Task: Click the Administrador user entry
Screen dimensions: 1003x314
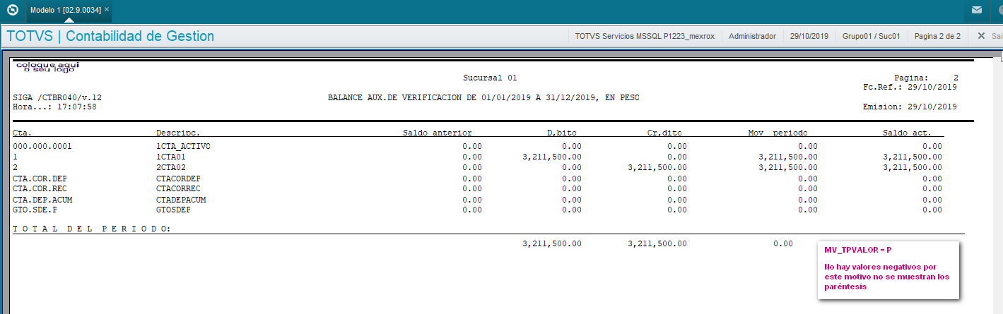Action: [752, 36]
